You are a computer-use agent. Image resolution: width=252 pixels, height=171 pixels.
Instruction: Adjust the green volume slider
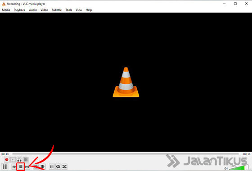pos(238,167)
